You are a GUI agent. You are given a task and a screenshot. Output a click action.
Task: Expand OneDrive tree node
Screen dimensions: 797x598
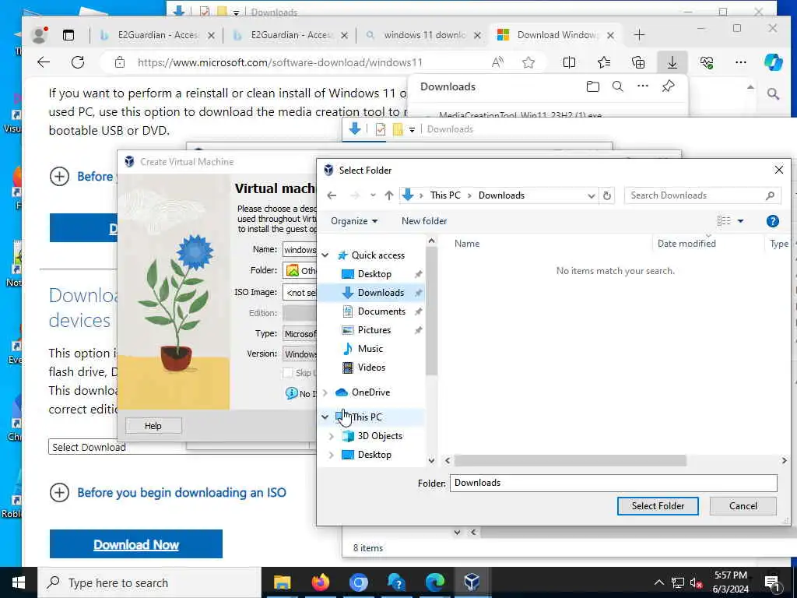(325, 392)
